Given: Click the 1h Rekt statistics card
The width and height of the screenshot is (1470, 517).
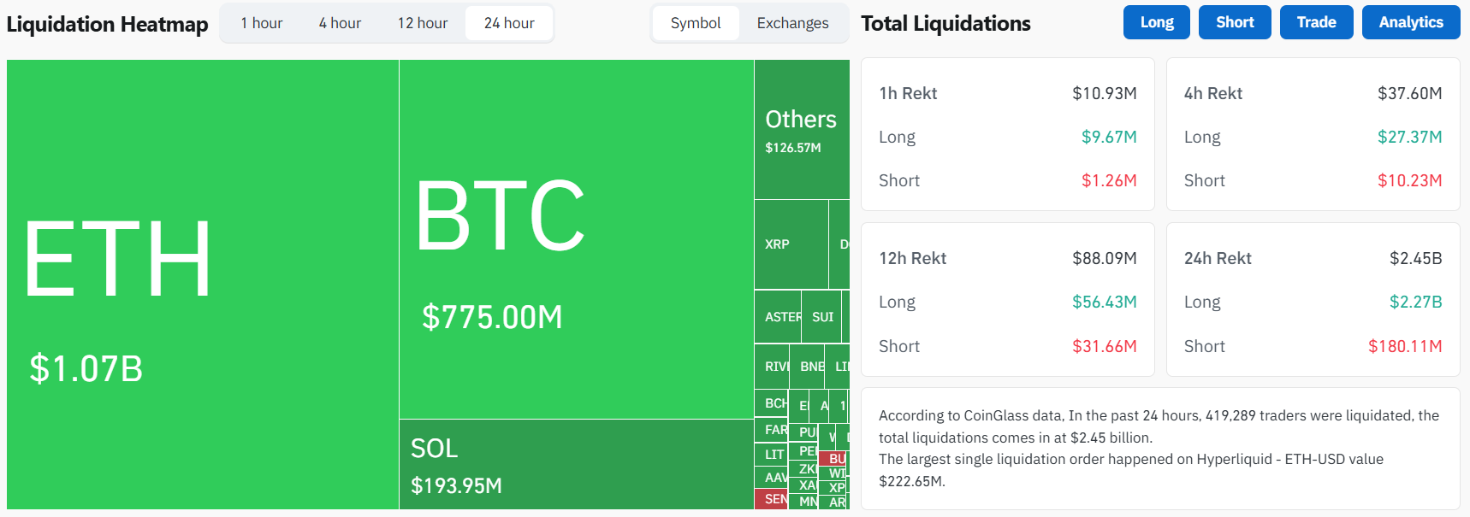Looking at the screenshot, I should point(1007,134).
